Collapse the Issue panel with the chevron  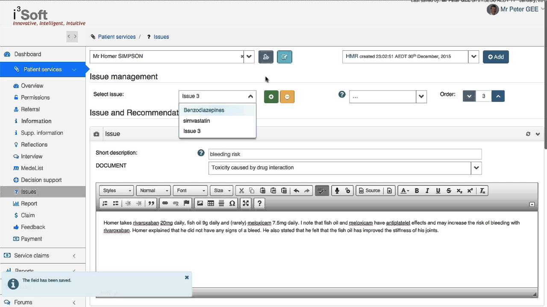point(538,134)
